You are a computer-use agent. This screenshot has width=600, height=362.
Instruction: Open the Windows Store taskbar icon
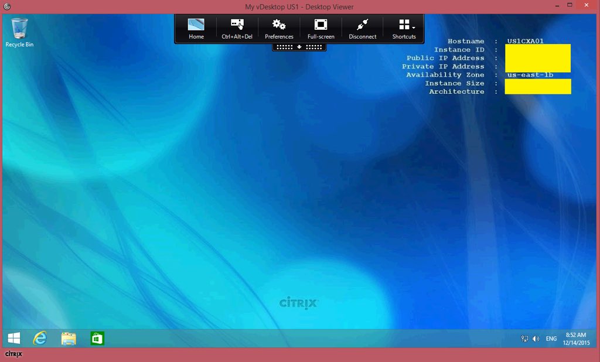pyautogui.click(x=97, y=338)
